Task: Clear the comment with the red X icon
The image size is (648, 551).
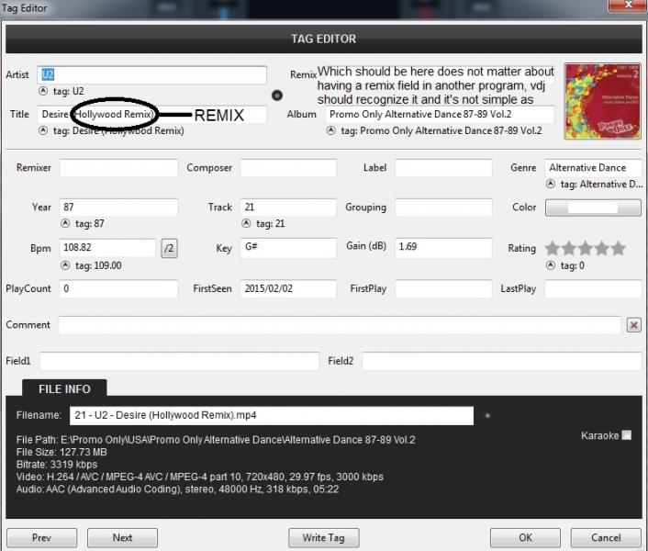Action: click(633, 325)
